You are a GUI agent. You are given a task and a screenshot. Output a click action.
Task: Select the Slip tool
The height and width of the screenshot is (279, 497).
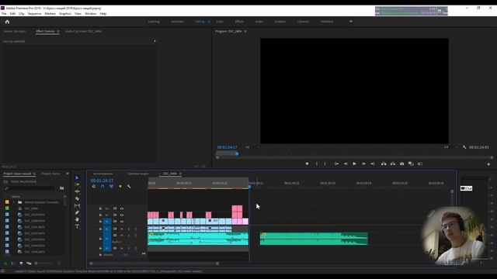[x=77, y=205]
